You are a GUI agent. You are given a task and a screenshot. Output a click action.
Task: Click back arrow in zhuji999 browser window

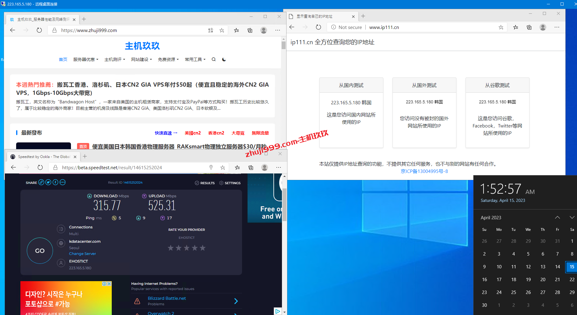pos(12,30)
